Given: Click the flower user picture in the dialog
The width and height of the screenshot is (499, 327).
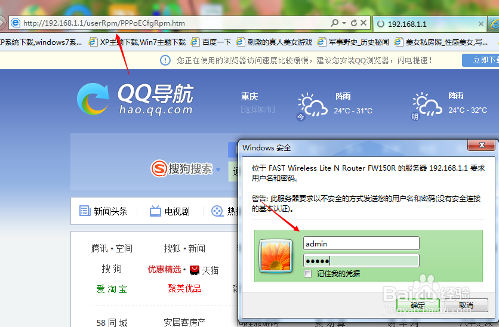Looking at the screenshot, I should pyautogui.click(x=276, y=257).
